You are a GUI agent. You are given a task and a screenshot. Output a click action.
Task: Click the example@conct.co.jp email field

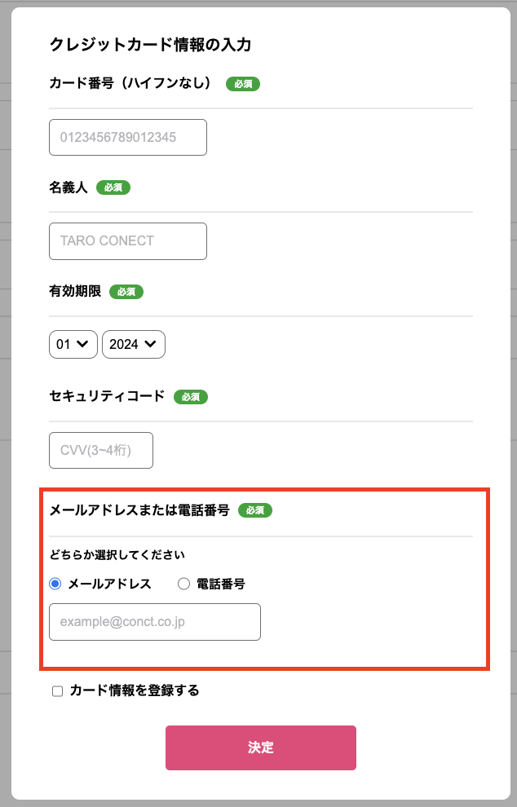click(x=155, y=622)
